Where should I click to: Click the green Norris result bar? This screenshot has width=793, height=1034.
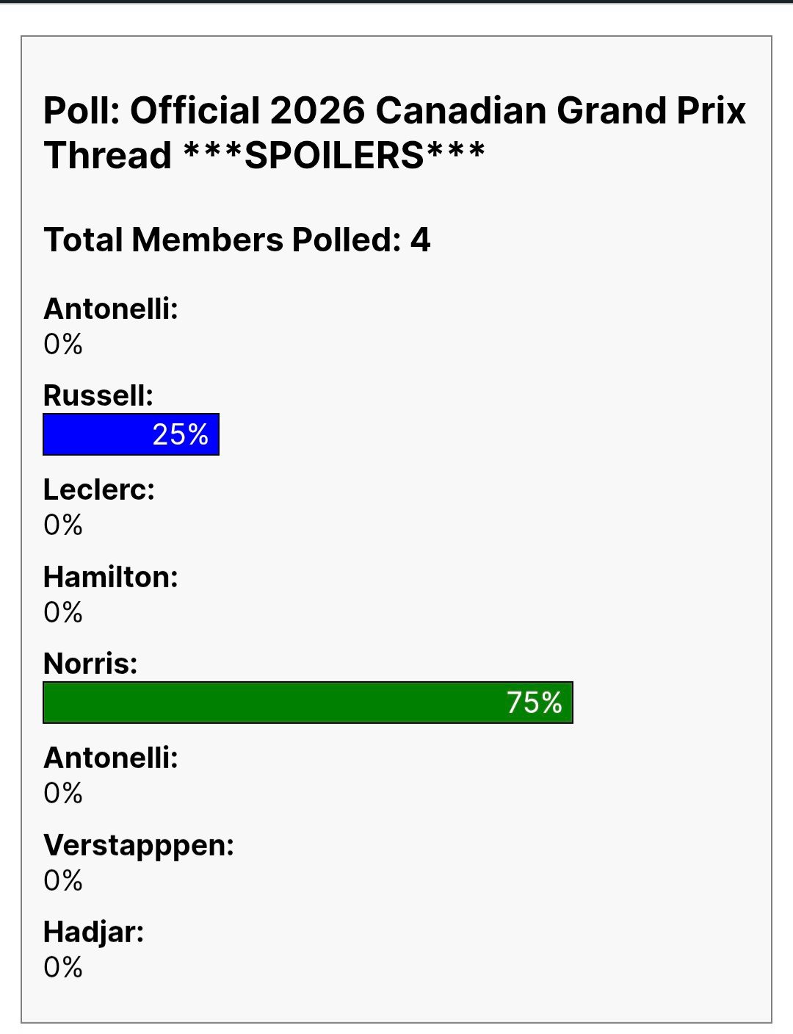coord(308,703)
